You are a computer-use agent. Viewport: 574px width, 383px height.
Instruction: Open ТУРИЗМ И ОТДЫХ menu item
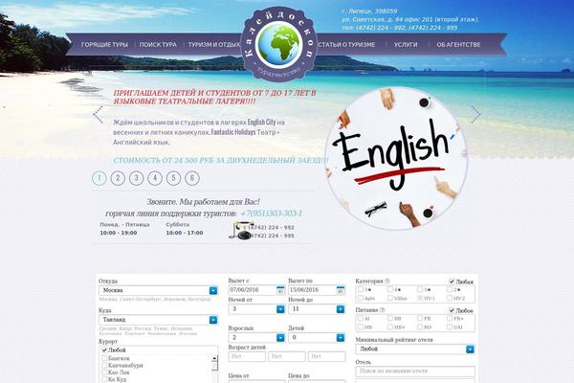(x=214, y=45)
